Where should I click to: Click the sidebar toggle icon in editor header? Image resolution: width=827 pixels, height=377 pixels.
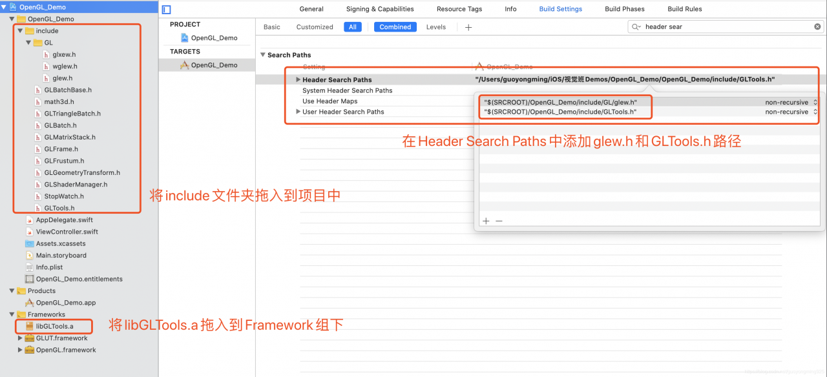[x=166, y=10]
